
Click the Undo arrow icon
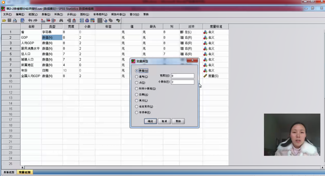(x=30, y=20)
